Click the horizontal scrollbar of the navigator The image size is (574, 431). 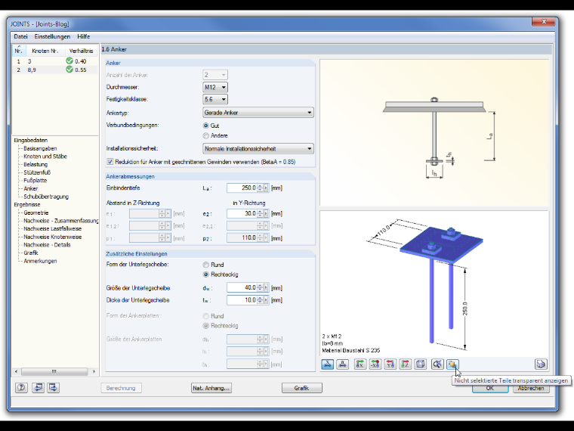[x=54, y=371]
